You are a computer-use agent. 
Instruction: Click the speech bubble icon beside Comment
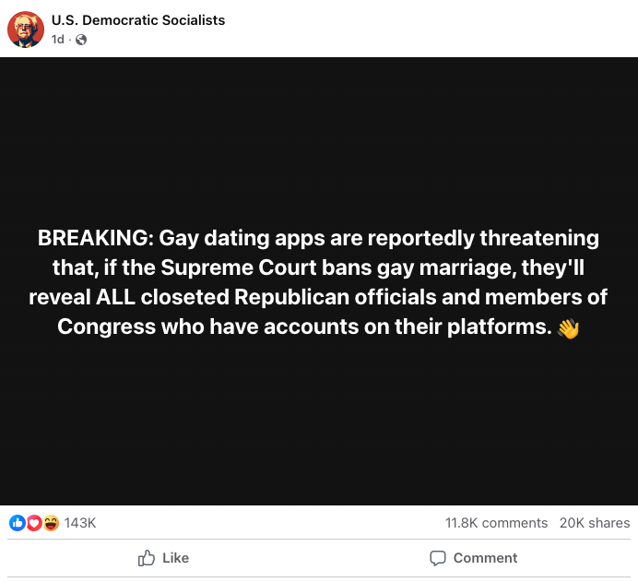point(438,558)
